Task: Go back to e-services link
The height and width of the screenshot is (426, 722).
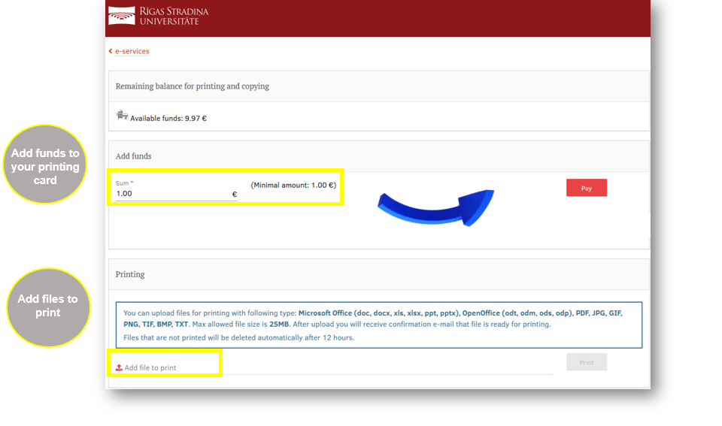Action: coord(132,51)
